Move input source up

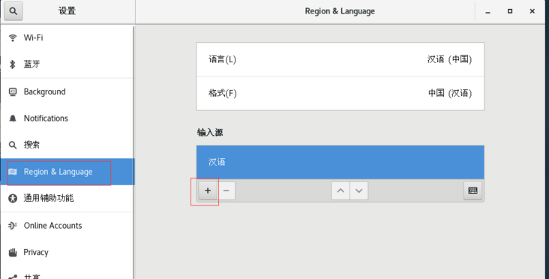340,190
